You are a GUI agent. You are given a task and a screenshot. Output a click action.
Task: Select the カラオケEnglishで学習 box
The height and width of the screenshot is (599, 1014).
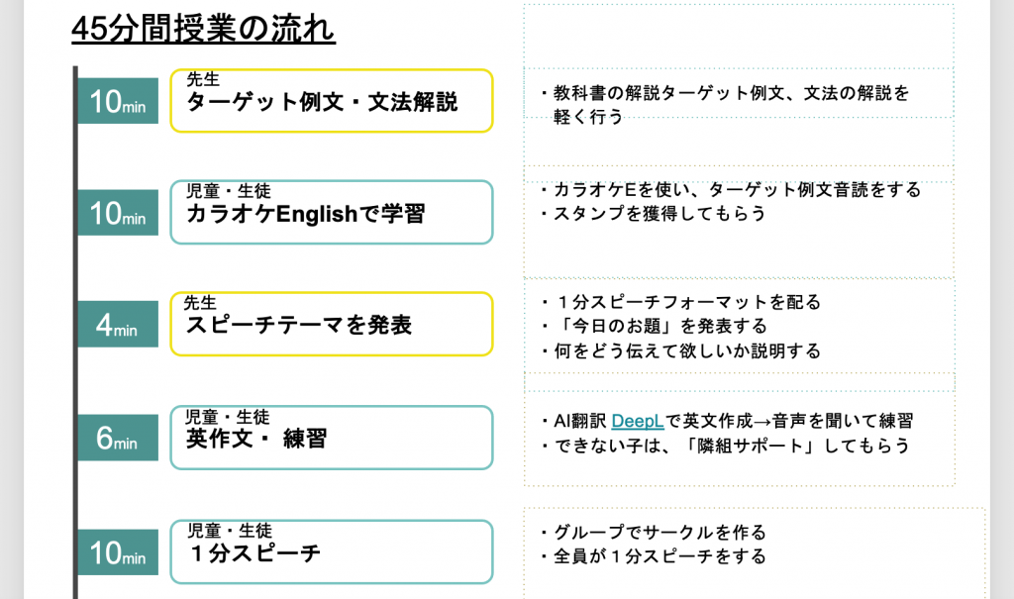(x=331, y=212)
